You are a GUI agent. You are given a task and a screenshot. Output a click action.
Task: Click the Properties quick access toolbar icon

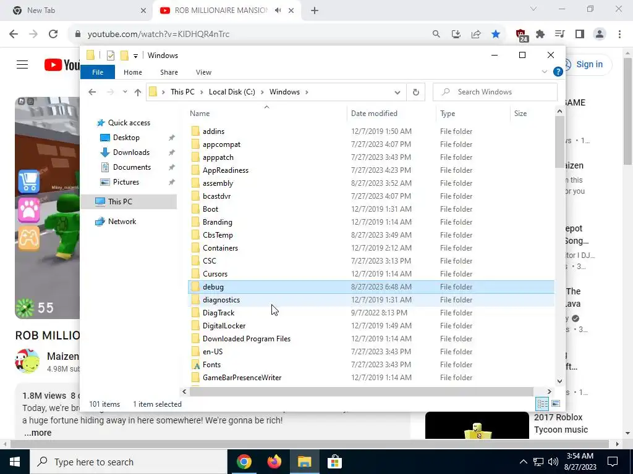110,55
